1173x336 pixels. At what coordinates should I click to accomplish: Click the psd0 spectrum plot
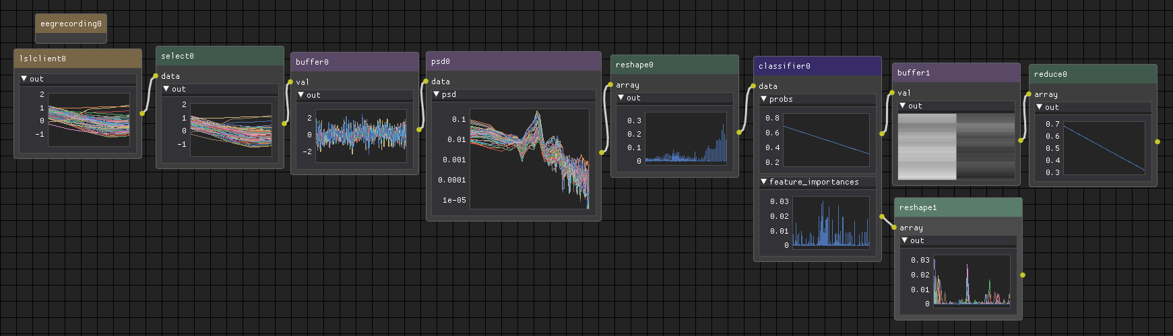pyautogui.click(x=529, y=159)
